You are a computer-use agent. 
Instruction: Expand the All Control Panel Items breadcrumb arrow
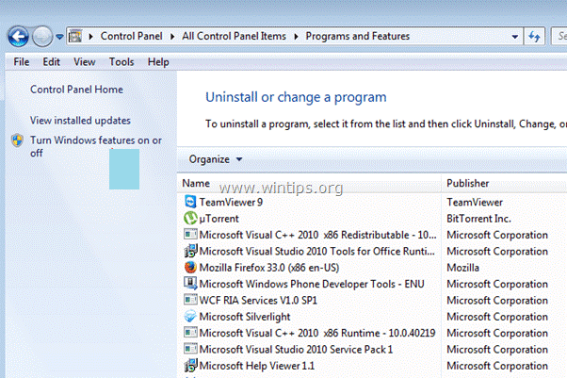click(298, 37)
